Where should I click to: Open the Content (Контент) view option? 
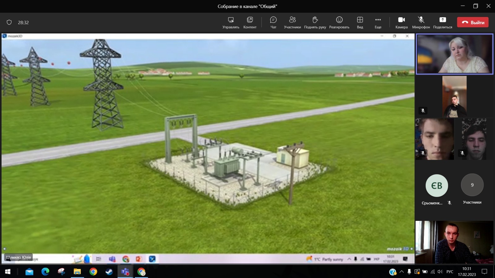[250, 23]
